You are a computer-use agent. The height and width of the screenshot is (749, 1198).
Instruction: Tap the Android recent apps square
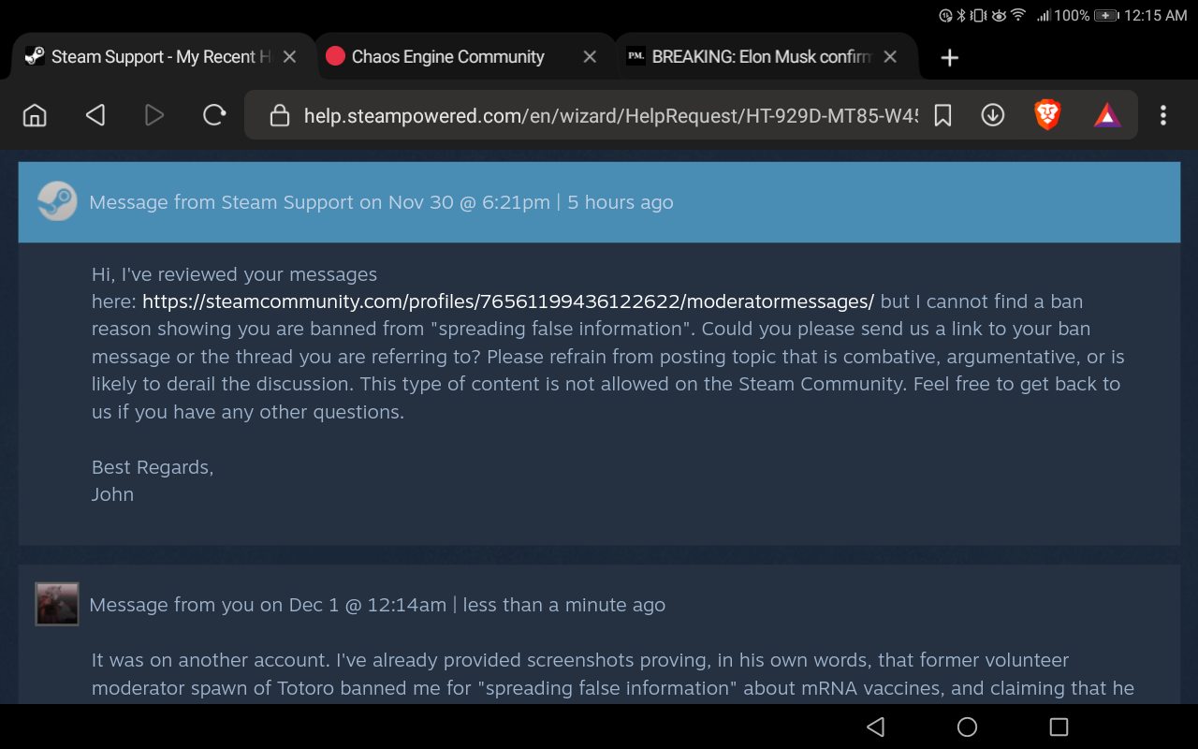1059,727
